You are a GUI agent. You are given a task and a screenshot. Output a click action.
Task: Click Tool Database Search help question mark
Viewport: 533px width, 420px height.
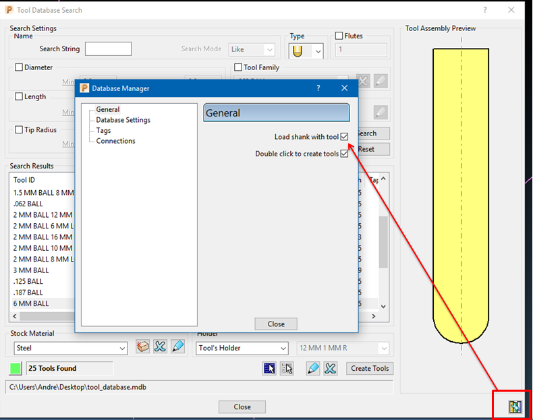pyautogui.click(x=485, y=10)
